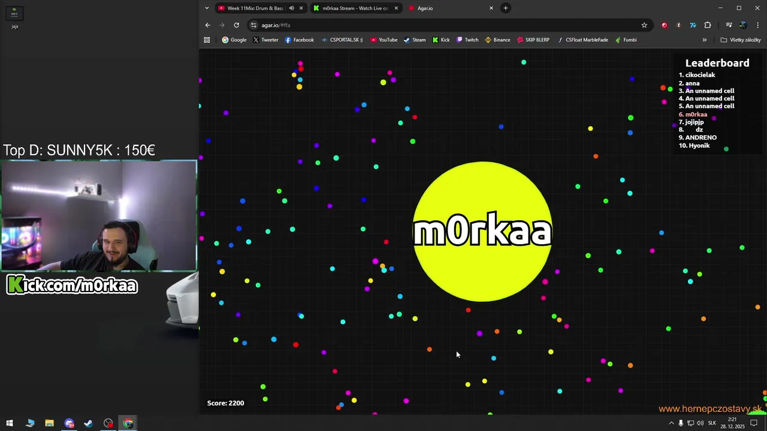Screen dimensions: 767x431
Task: Open the Fumbi bookmark
Action: (x=626, y=40)
